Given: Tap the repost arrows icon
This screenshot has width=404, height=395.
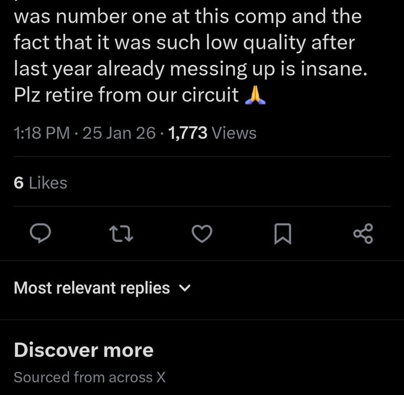Looking at the screenshot, I should pos(120,233).
